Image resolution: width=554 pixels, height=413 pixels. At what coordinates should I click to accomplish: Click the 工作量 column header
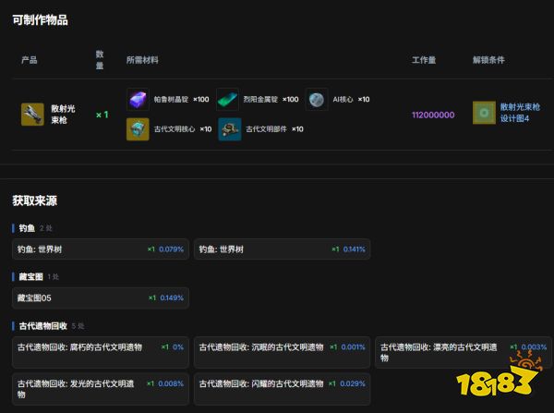(x=424, y=60)
